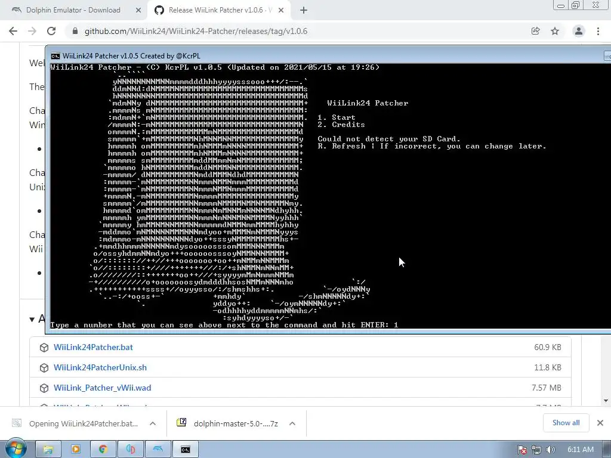
Task: Open Dolphin emulator from the taskbar
Action: [158, 450]
